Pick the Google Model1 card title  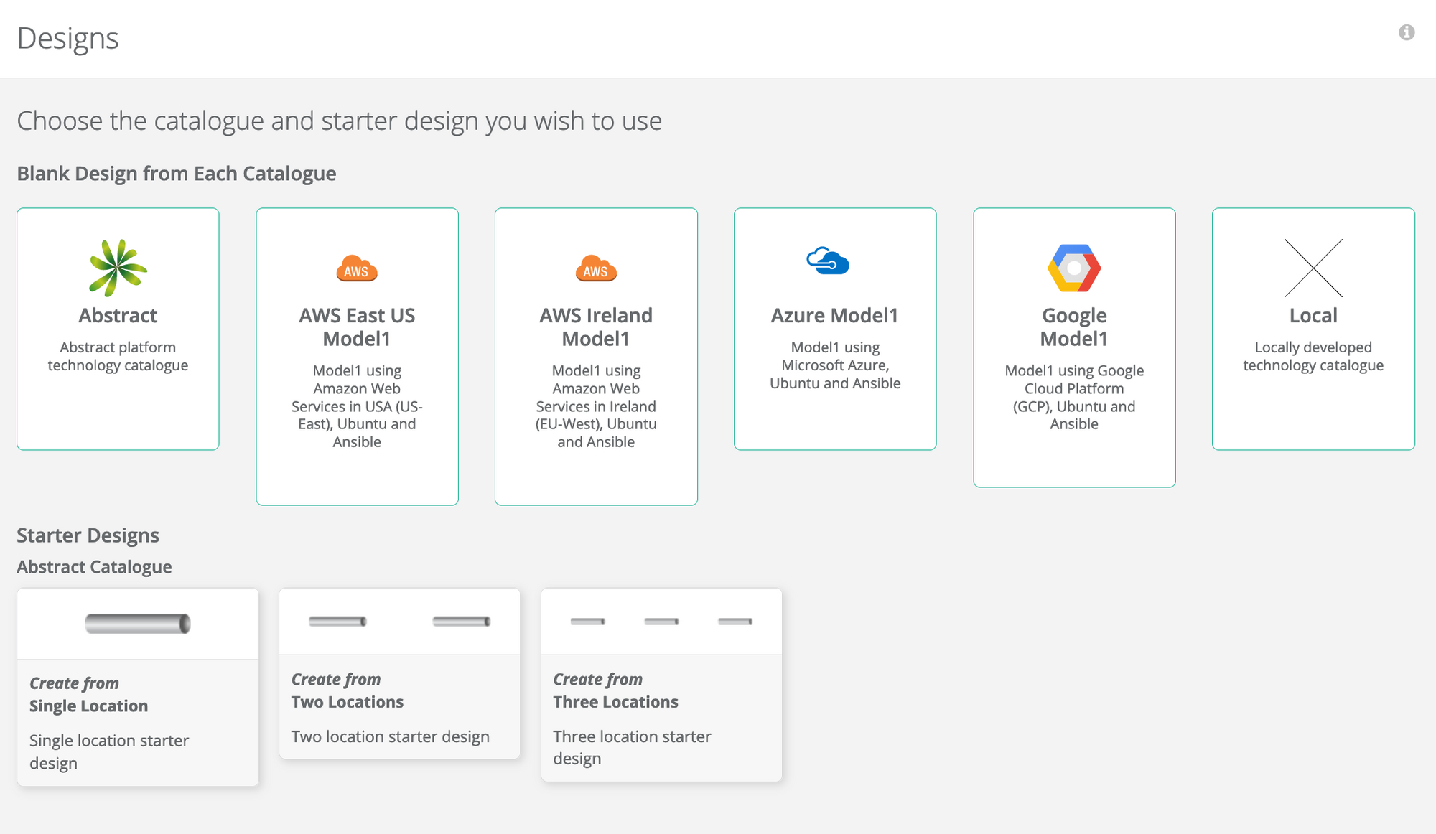pyautogui.click(x=1074, y=327)
